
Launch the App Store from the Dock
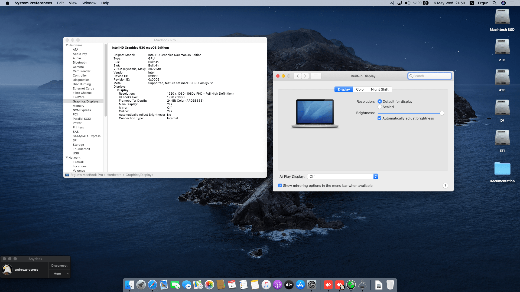pos(300,285)
